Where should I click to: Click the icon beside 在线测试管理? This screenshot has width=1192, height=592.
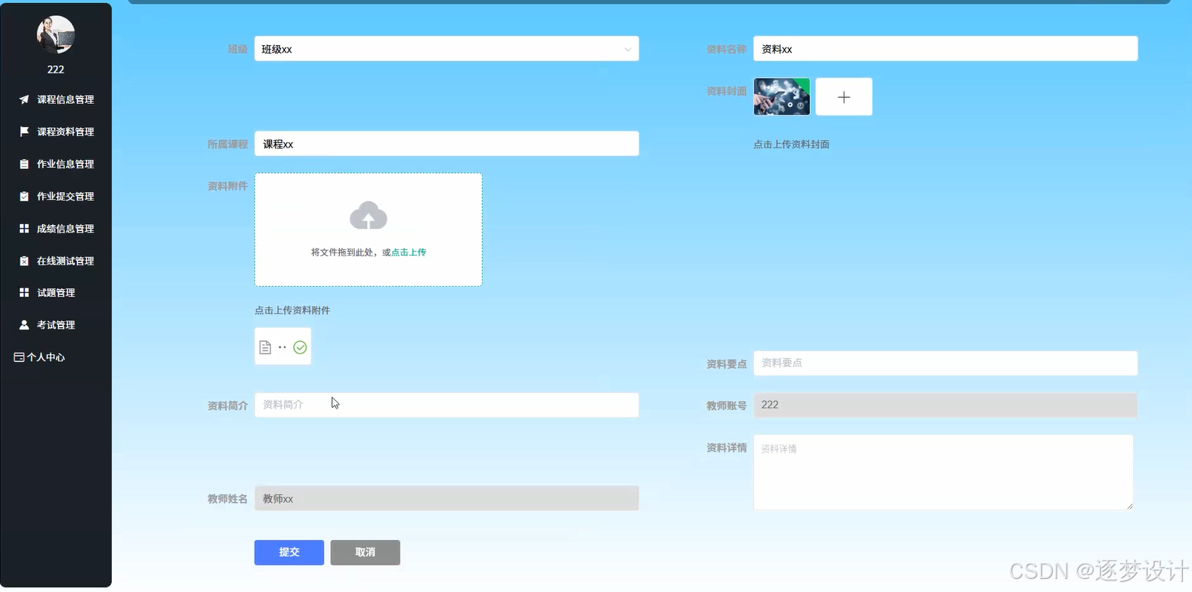tap(24, 261)
